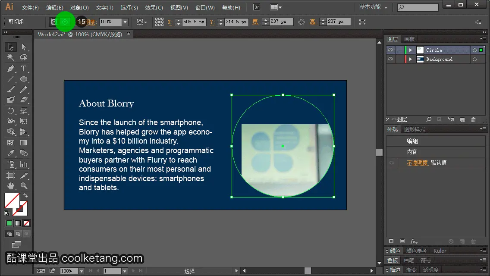Set paint mode to Color (green square)
Image resolution: width=490 pixels, height=276 pixels.
[x=9, y=223]
